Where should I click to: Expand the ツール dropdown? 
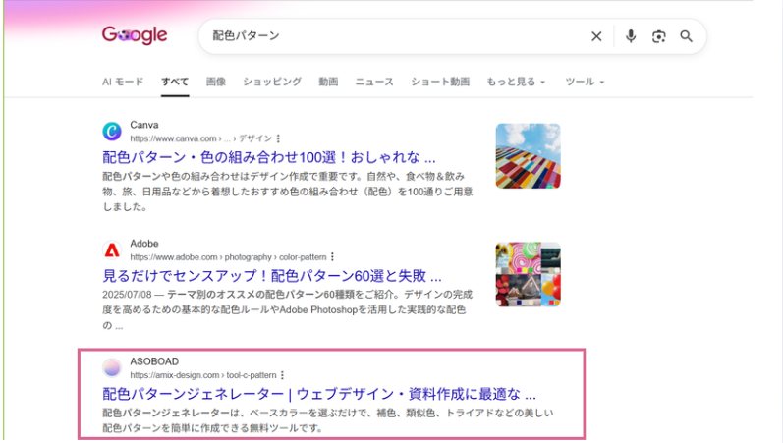(585, 82)
